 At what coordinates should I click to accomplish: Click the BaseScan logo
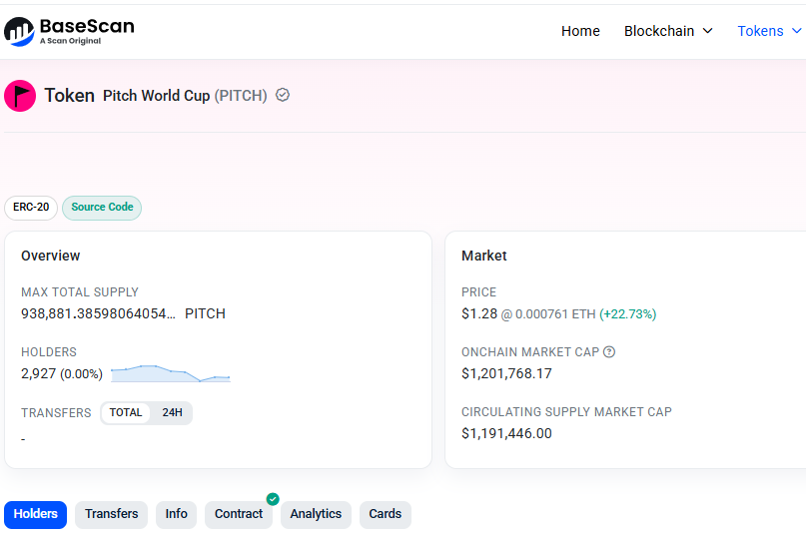(x=69, y=31)
